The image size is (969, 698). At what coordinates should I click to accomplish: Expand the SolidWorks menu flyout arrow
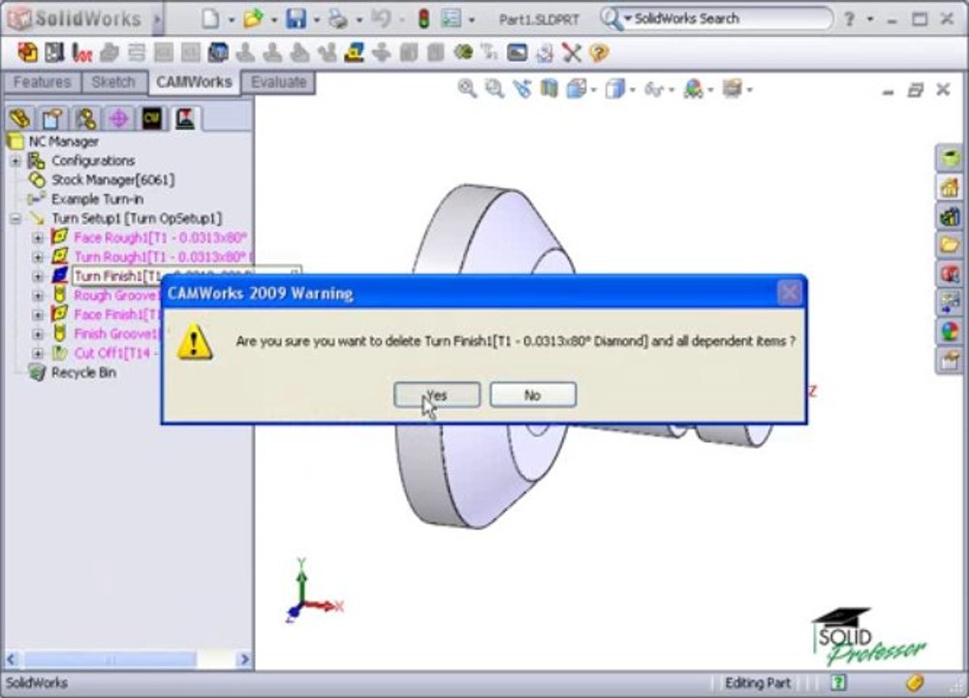pyautogui.click(x=157, y=19)
